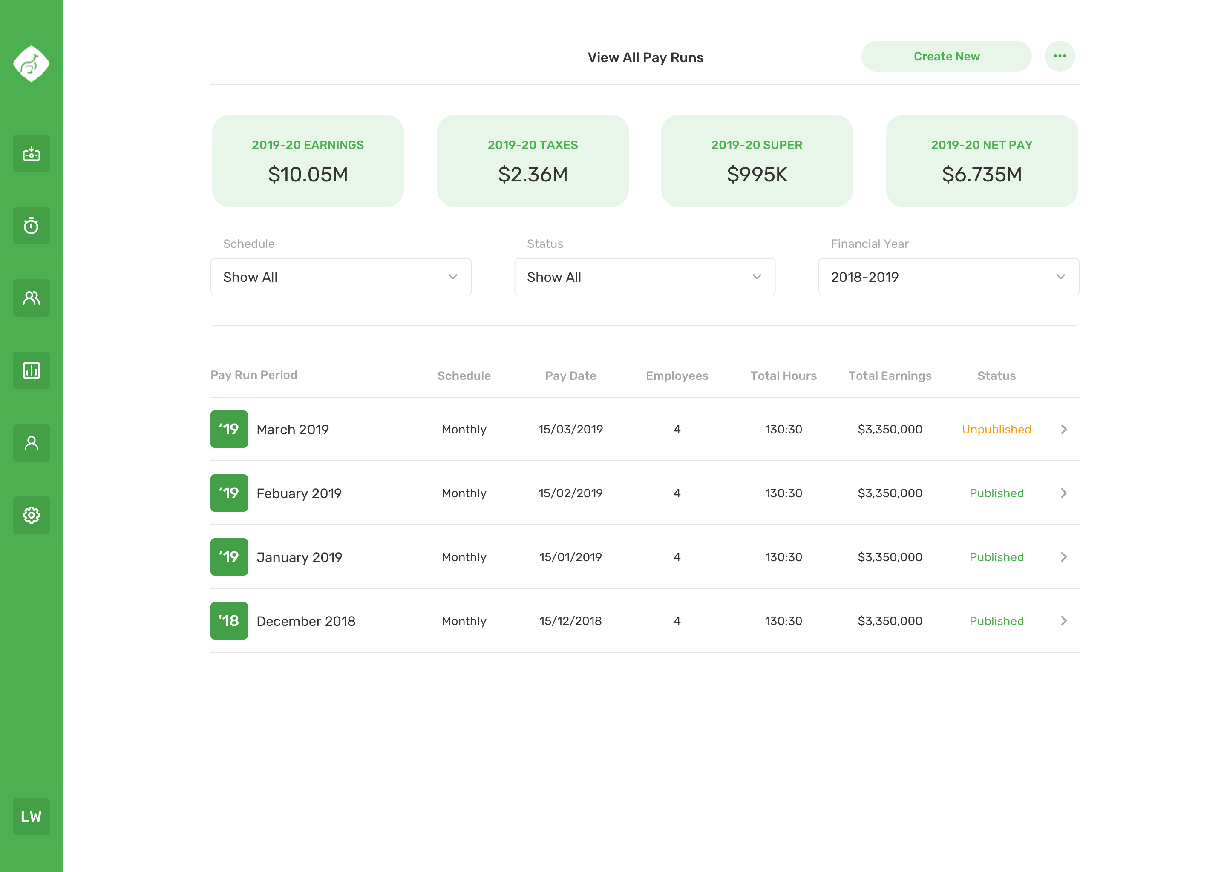
Task: Expand the Schedule filter dropdown
Action: (341, 277)
